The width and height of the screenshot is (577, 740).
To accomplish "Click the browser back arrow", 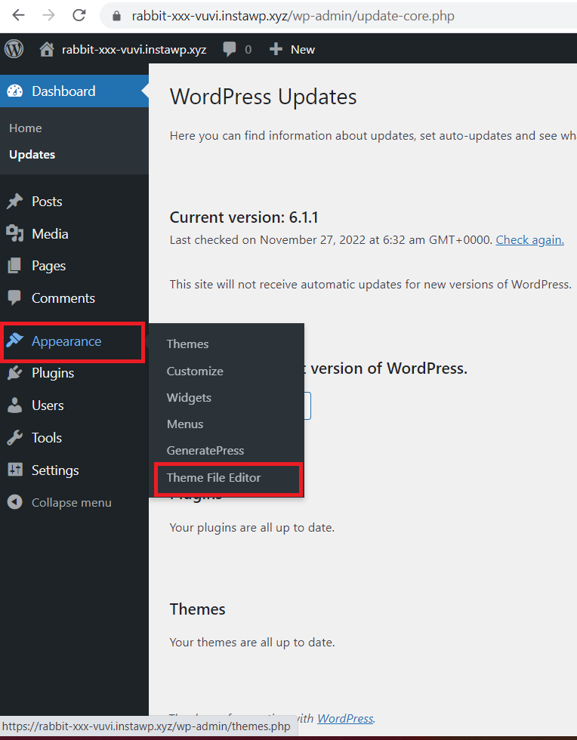I will [x=18, y=16].
